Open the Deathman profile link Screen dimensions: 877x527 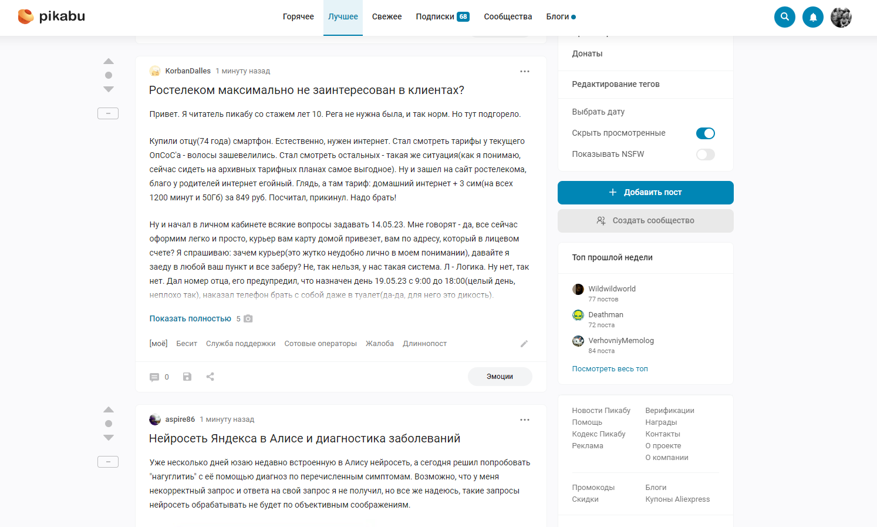click(606, 314)
